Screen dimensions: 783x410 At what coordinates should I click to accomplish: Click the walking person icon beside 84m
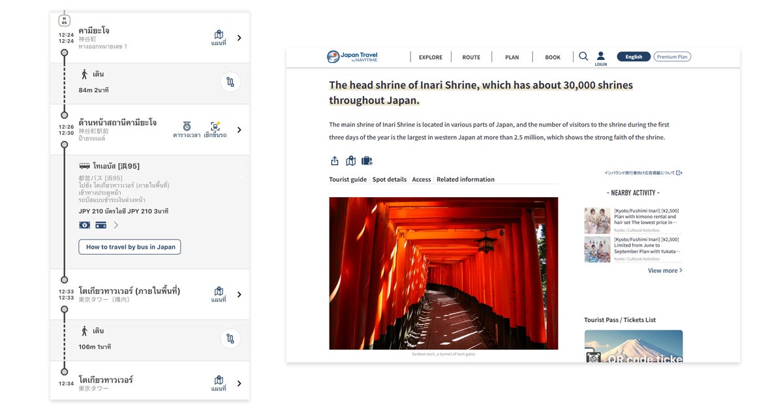tap(84, 74)
